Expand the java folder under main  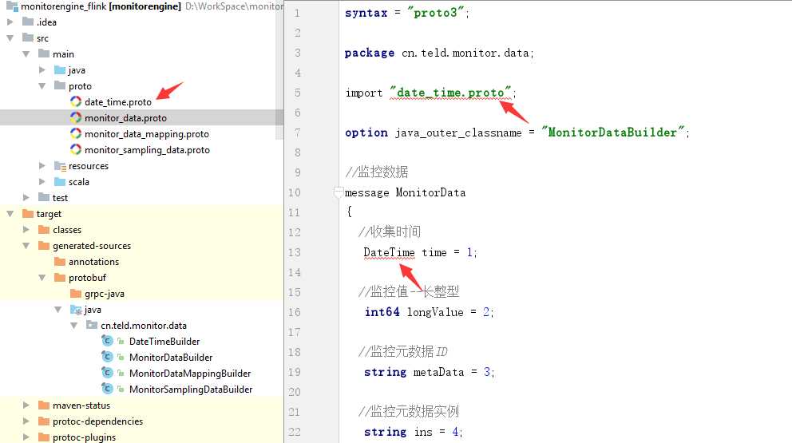point(42,69)
